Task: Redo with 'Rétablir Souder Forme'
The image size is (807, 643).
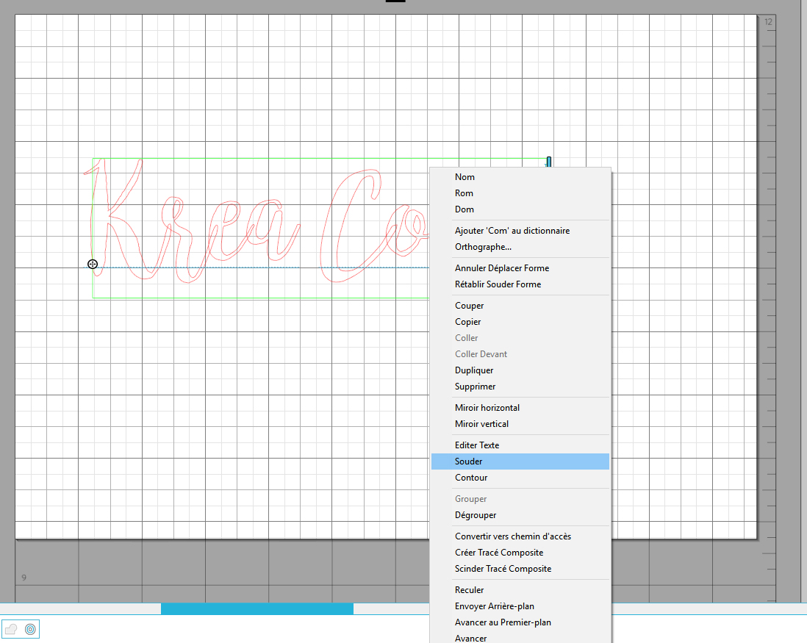Action: (x=498, y=284)
